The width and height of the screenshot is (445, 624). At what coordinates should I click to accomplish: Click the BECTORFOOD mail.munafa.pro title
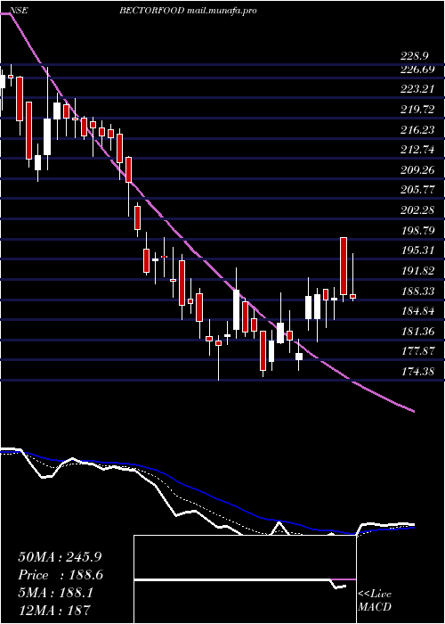point(188,11)
